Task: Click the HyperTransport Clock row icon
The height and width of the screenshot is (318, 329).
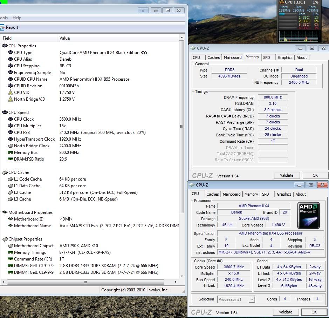Action: [x=10, y=139]
